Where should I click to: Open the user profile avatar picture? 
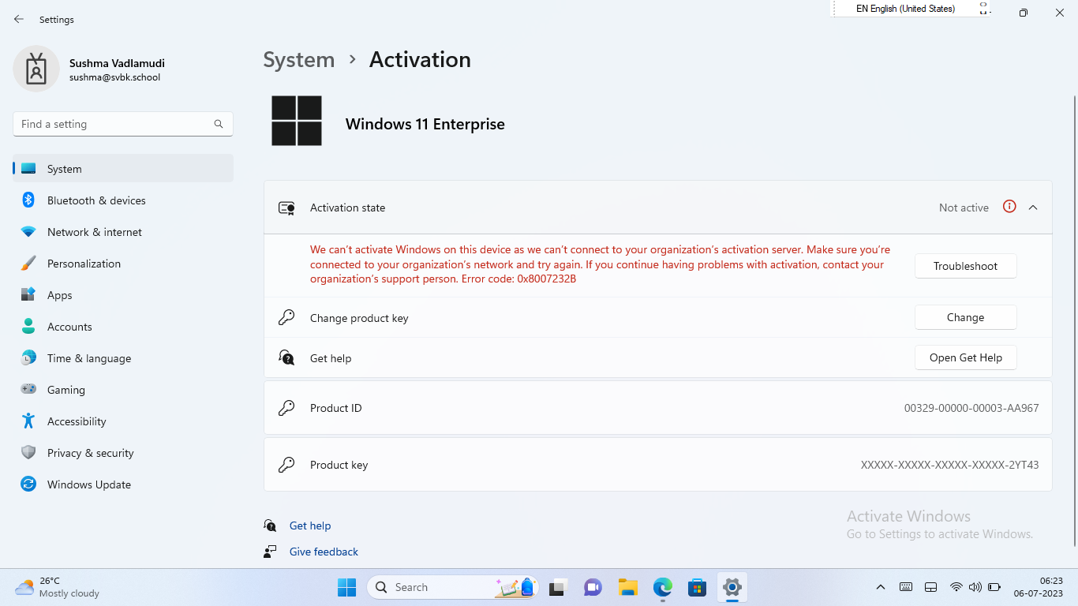(36, 69)
